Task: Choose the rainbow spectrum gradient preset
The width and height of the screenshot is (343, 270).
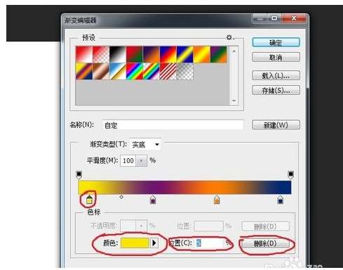Action: 135,71
